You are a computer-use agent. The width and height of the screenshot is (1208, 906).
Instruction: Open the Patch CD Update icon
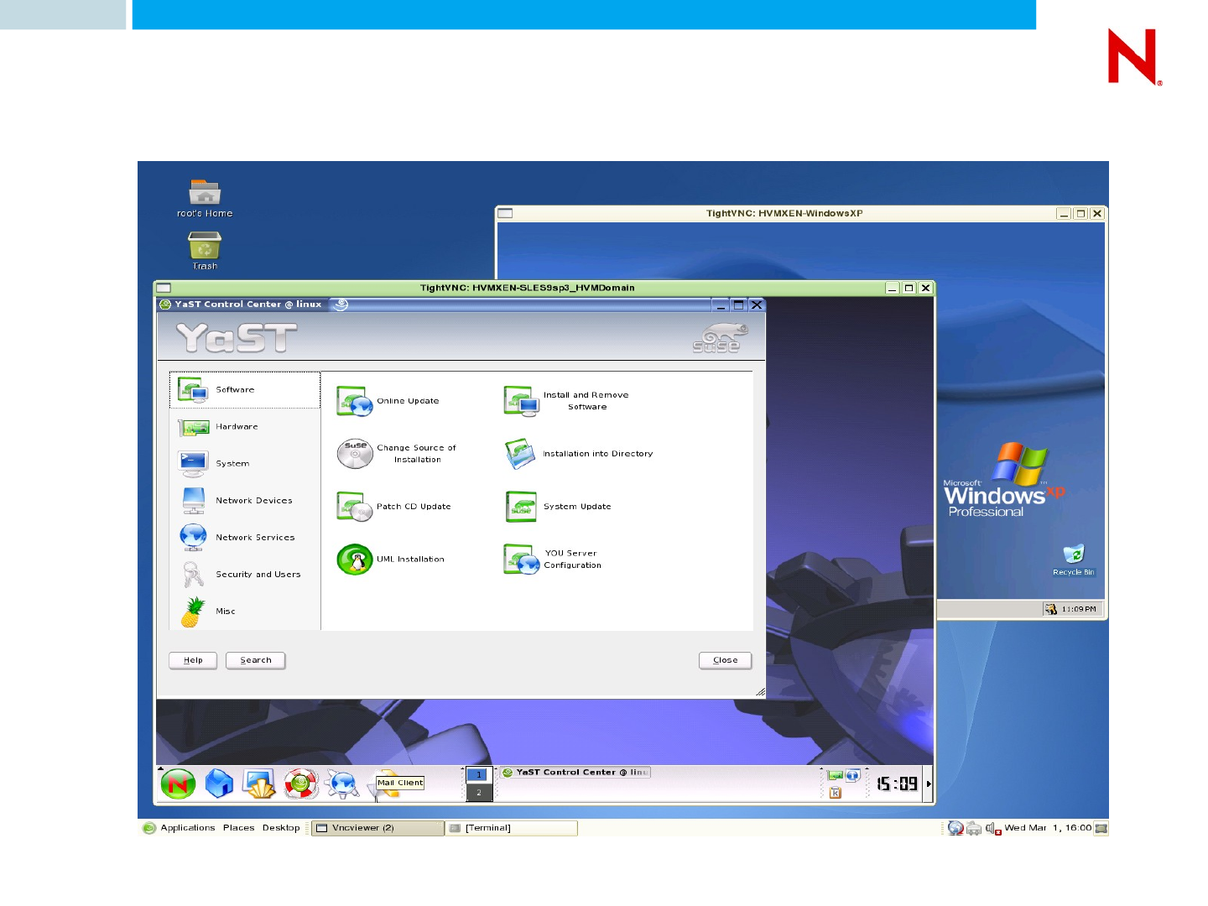point(355,507)
